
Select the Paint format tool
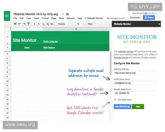pos(28,24)
